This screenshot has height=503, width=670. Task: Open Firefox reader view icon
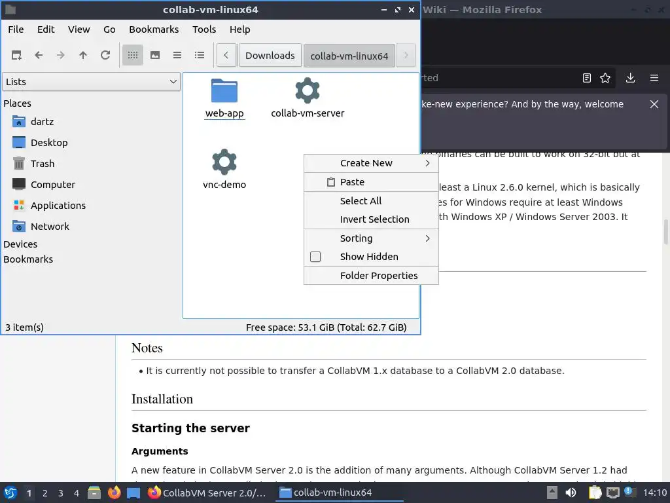pyautogui.click(x=587, y=78)
